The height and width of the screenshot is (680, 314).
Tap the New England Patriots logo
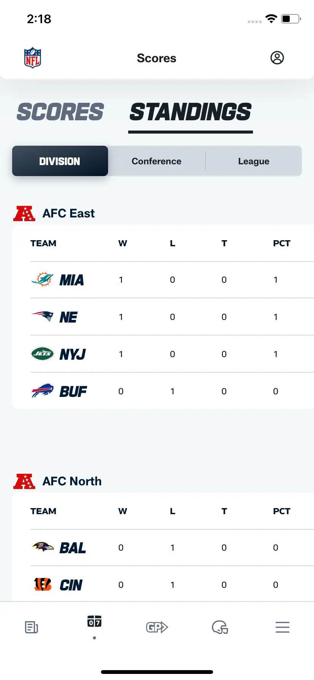[x=42, y=316]
